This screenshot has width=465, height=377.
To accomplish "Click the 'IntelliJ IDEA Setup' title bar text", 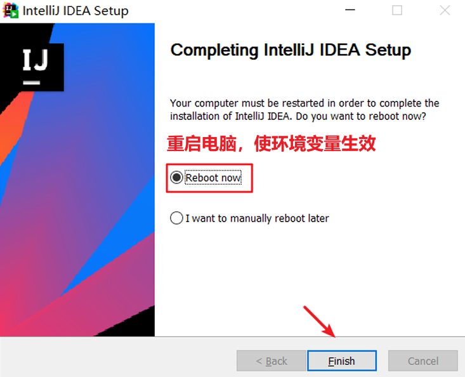I will click(x=75, y=11).
